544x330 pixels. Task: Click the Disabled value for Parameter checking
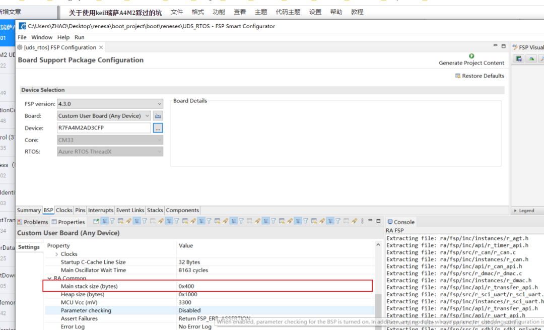[189, 310]
